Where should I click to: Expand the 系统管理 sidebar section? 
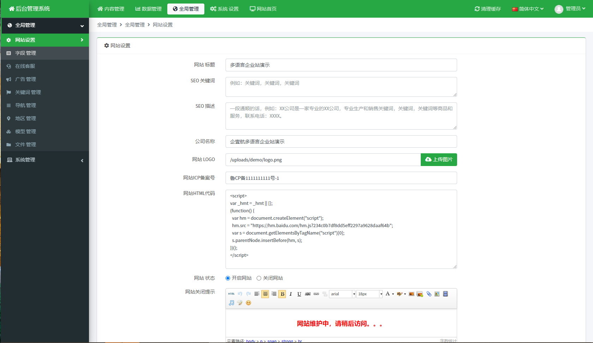point(45,160)
